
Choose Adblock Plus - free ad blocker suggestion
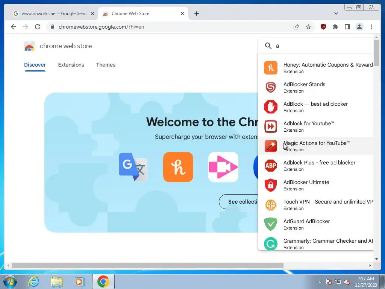point(316,166)
